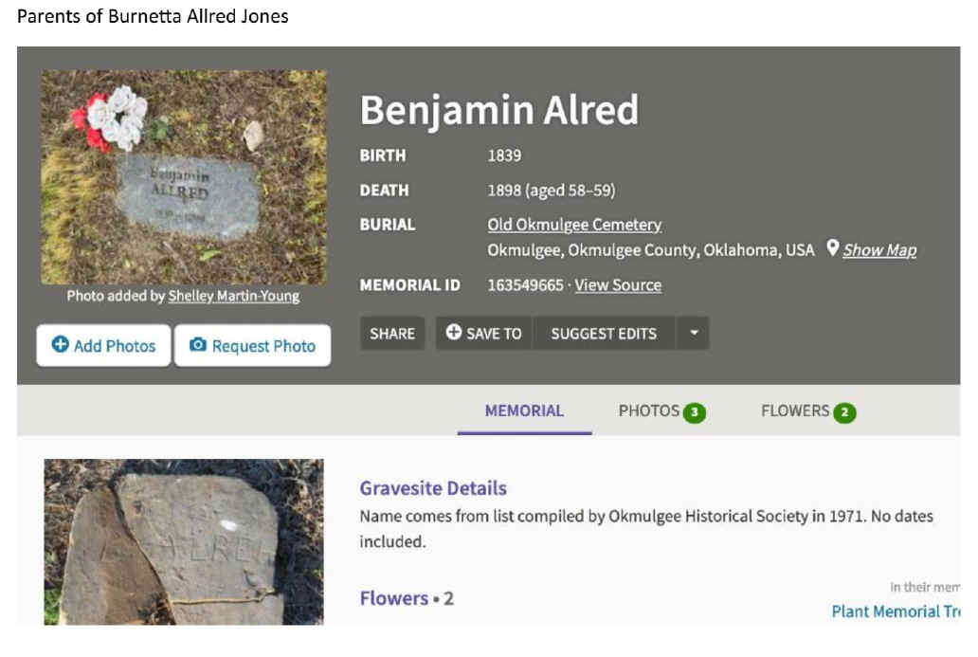
Task: Click the map pin icon
Action: 832,248
